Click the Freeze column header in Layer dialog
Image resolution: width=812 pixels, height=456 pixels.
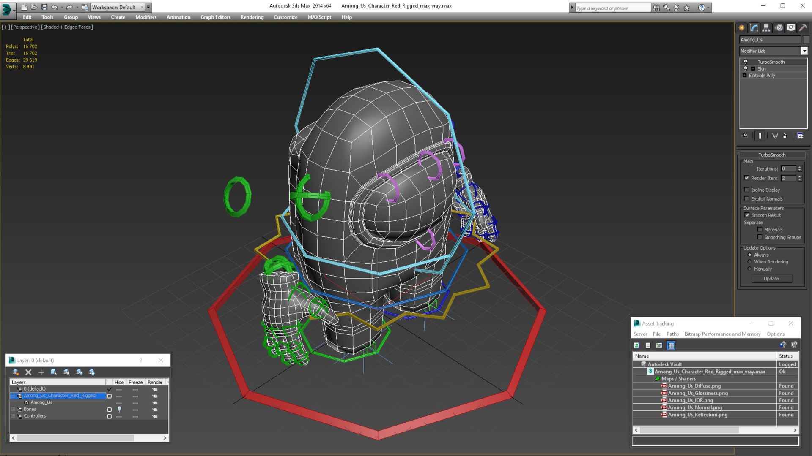pyautogui.click(x=135, y=382)
